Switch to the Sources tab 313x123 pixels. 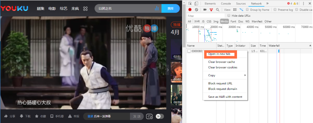coord(241,3)
